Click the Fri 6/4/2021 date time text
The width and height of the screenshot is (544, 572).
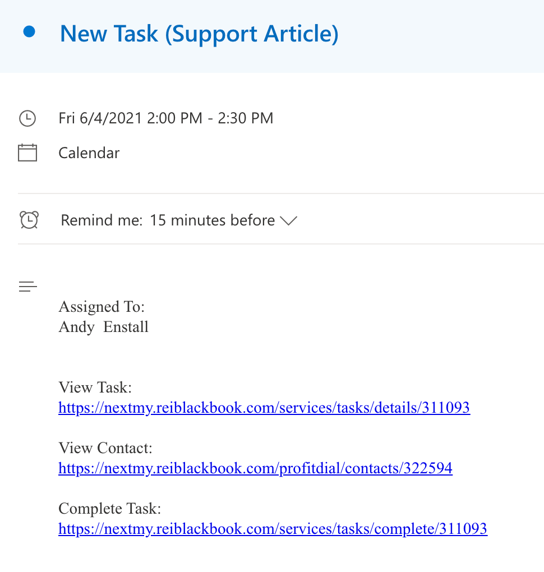click(165, 118)
